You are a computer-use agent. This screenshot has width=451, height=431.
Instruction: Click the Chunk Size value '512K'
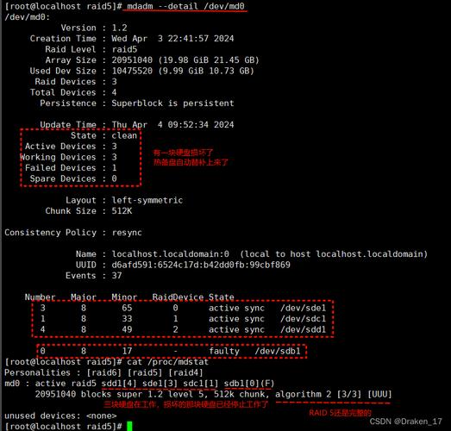pos(122,211)
